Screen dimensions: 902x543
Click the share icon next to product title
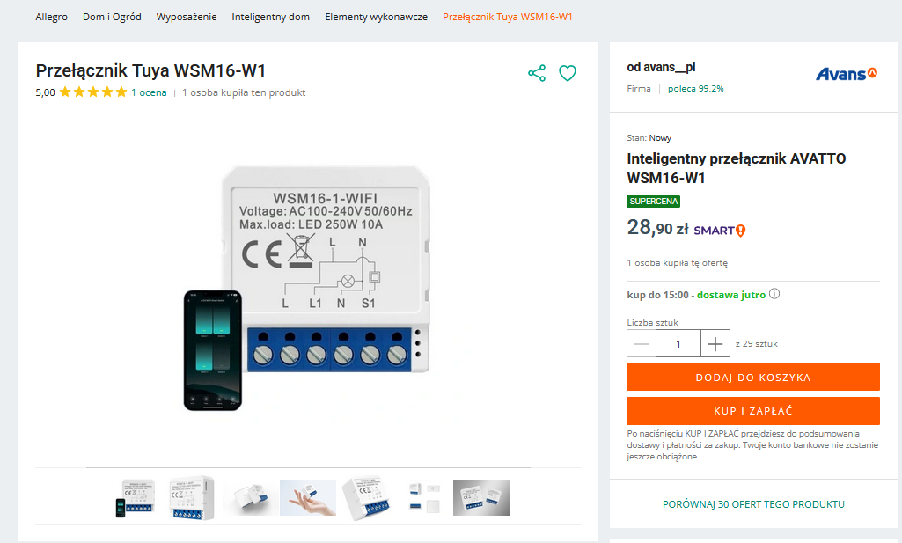click(x=537, y=73)
